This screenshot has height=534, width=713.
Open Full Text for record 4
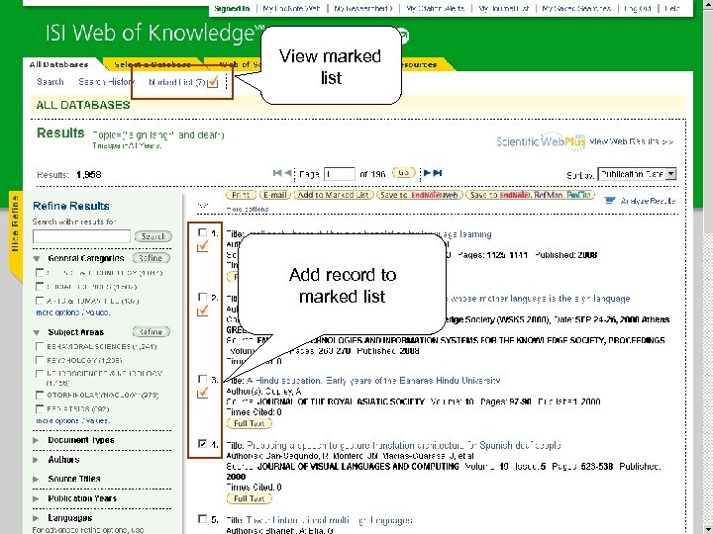(x=250, y=498)
